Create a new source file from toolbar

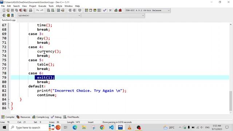(x=4, y=10)
